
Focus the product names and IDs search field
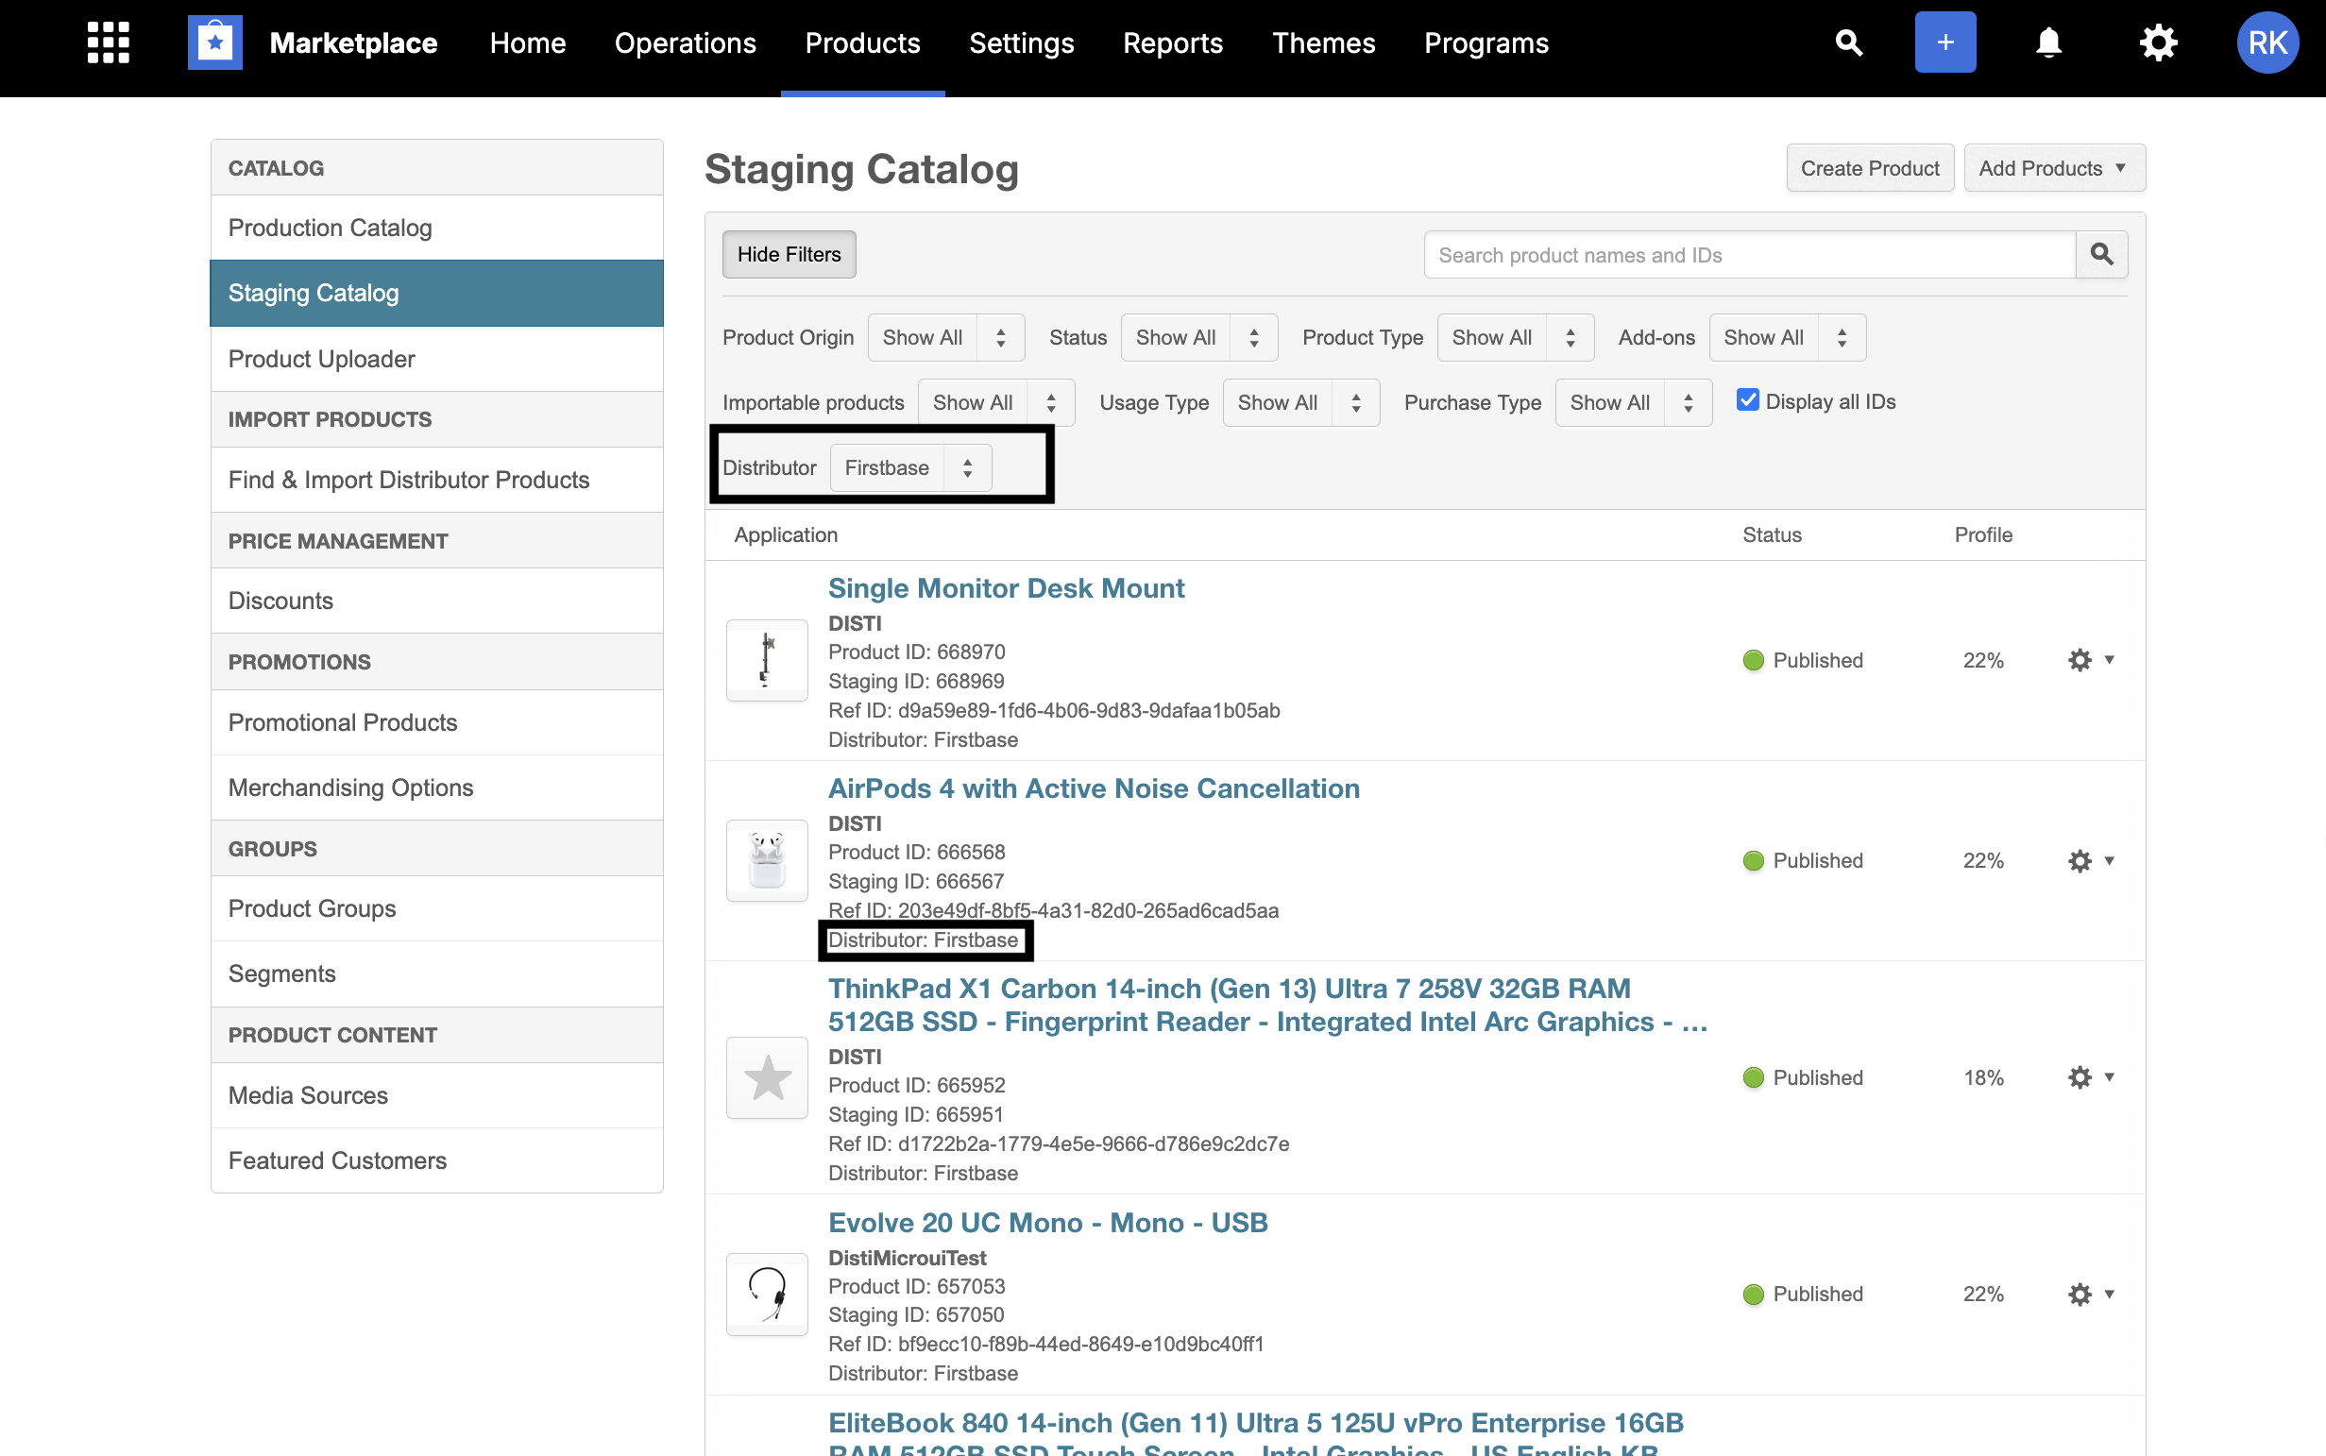[1748, 255]
